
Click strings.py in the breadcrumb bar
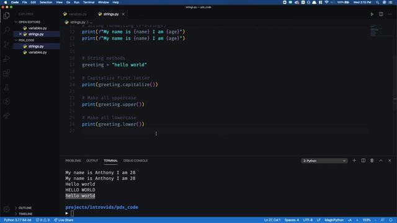tap(78, 22)
